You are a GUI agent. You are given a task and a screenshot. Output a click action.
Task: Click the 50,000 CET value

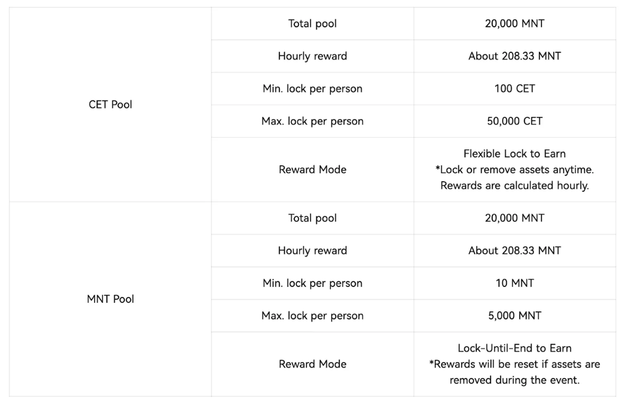pos(515,121)
